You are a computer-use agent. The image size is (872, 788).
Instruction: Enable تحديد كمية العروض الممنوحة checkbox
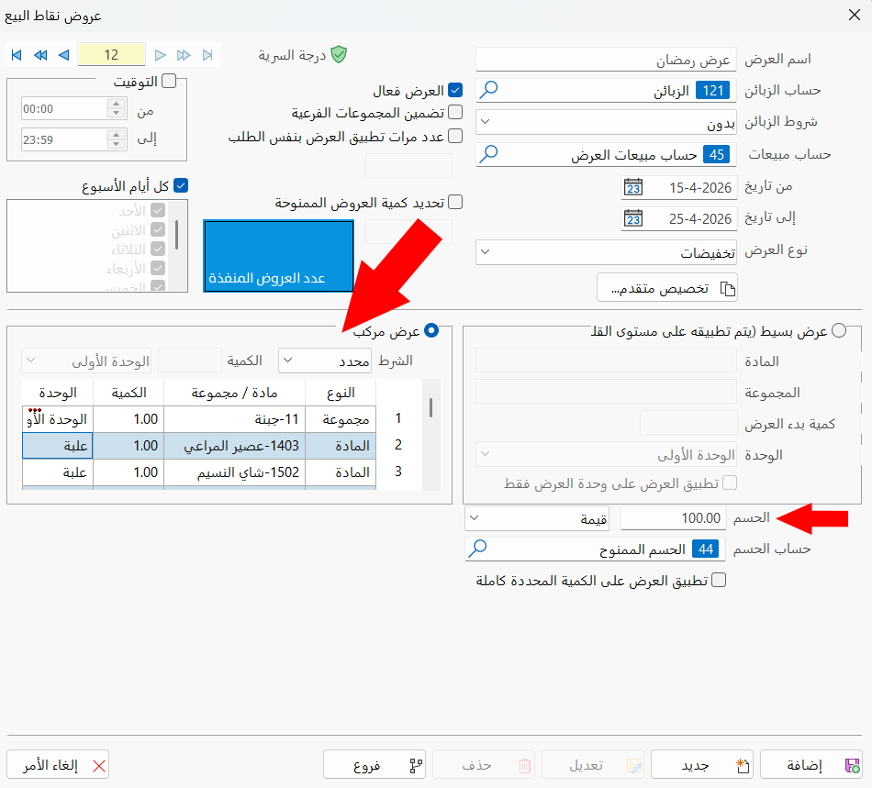coord(455,202)
